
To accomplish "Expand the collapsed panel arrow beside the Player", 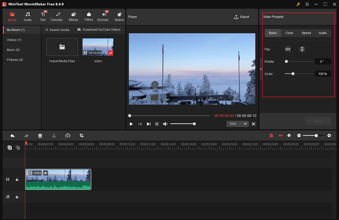I will click(x=260, y=69).
